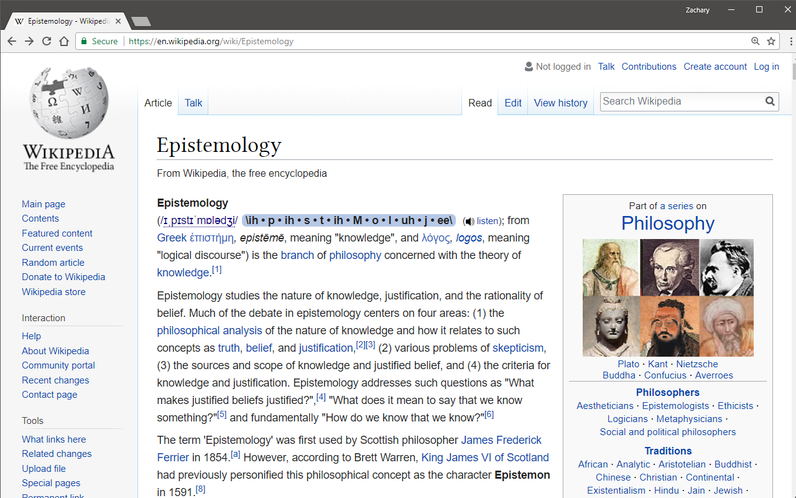Open the James Frederick link
796x498 pixels.
(501, 440)
